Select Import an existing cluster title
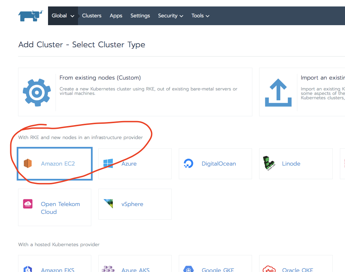This screenshot has height=272, width=345. 323,78
